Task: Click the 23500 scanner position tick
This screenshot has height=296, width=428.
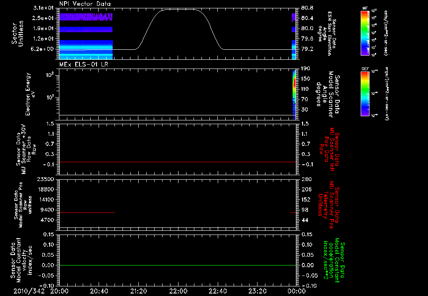Action: pos(45,179)
